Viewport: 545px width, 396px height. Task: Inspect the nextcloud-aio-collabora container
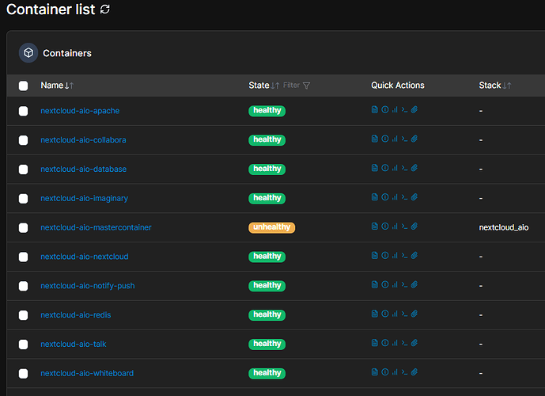click(384, 139)
